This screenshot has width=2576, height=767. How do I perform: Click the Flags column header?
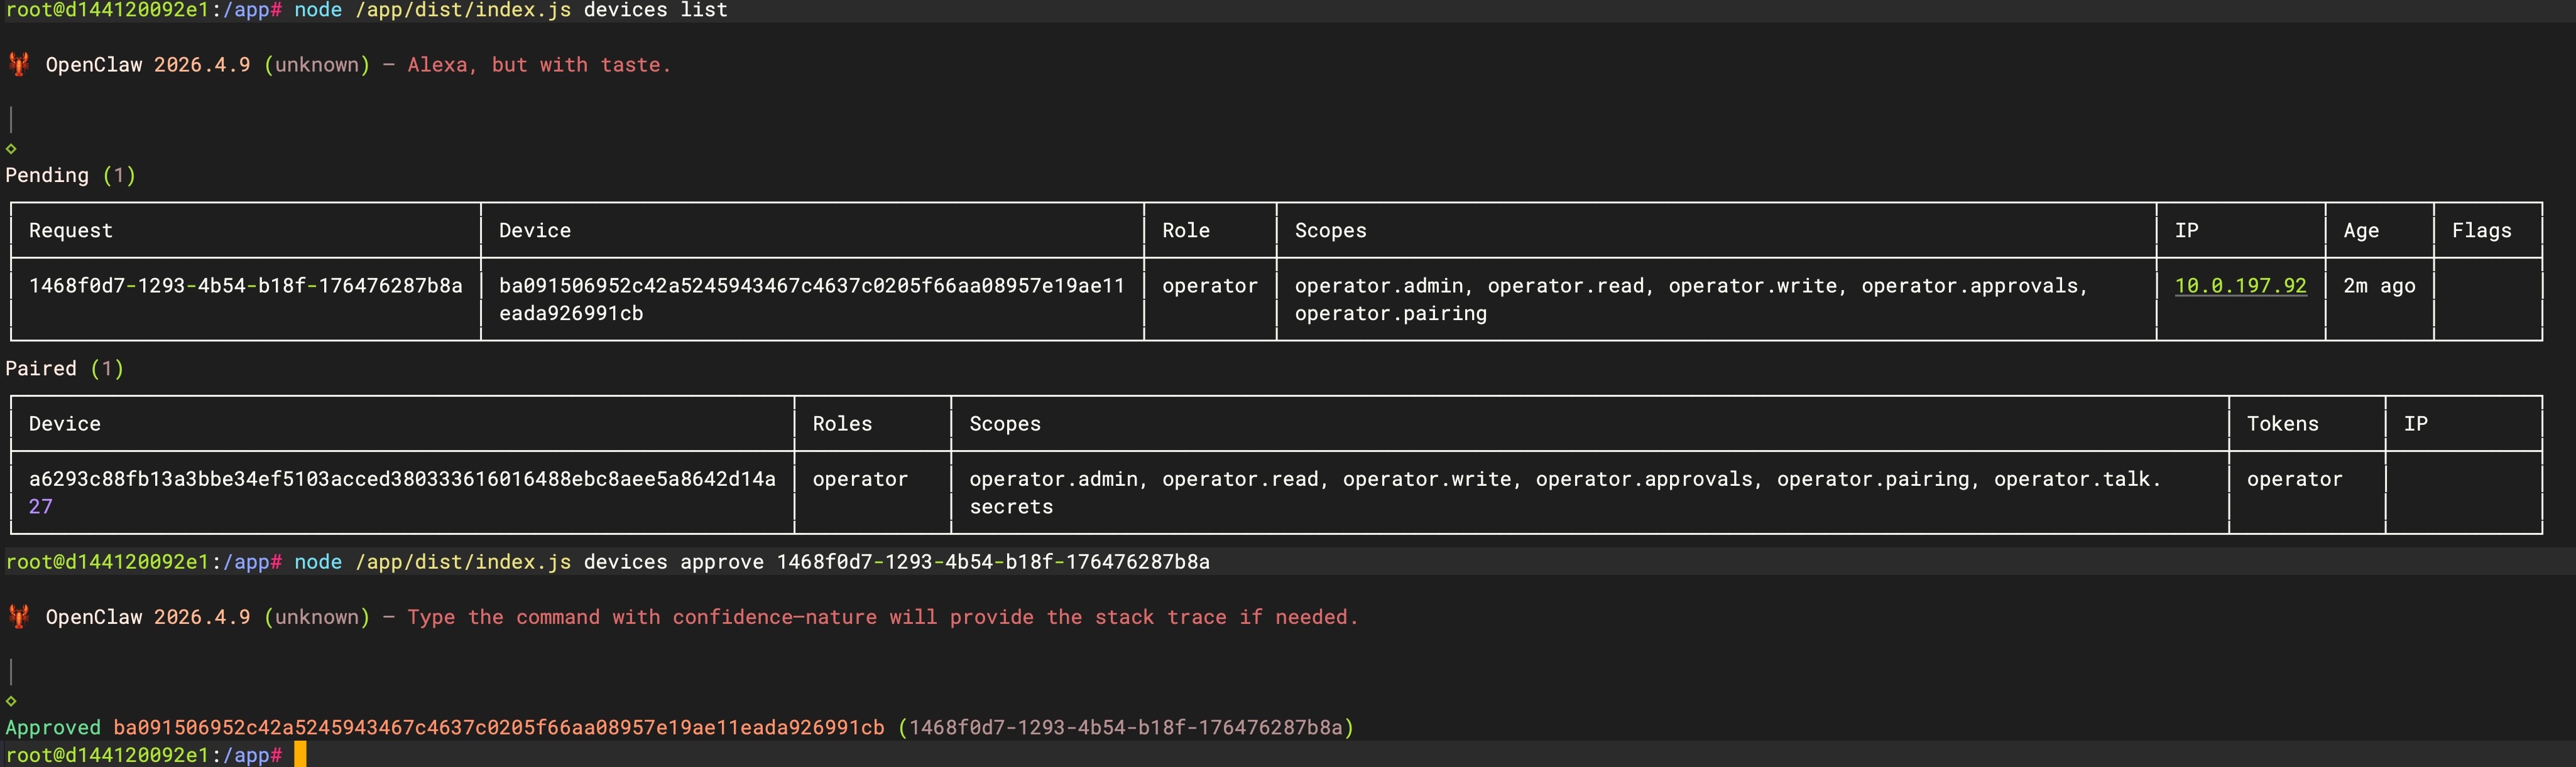coord(2481,231)
